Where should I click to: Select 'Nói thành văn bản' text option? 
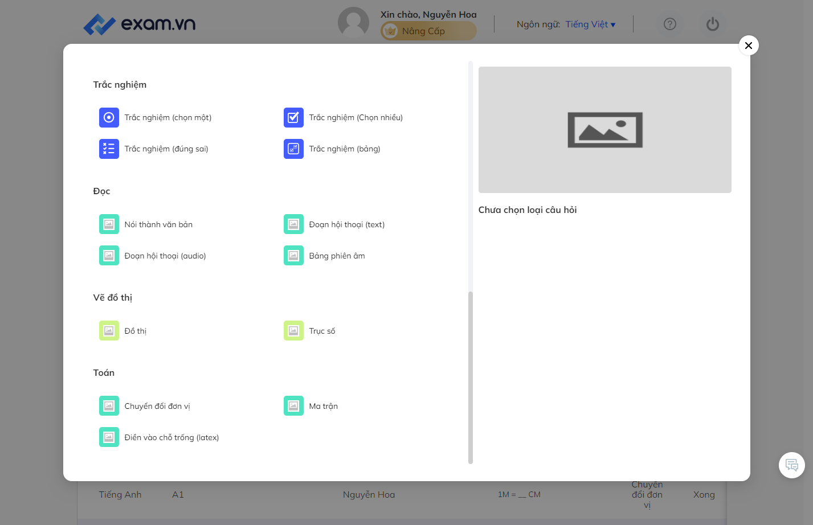158,224
